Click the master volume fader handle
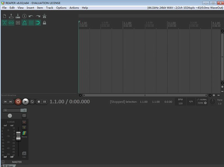 18,136
